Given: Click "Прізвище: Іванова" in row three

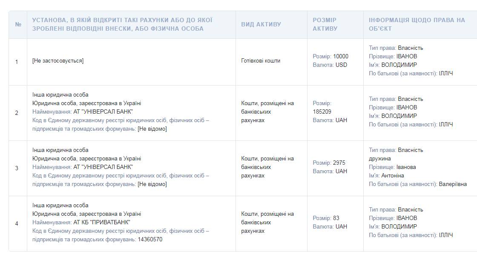Looking at the screenshot, I should pos(392,167).
